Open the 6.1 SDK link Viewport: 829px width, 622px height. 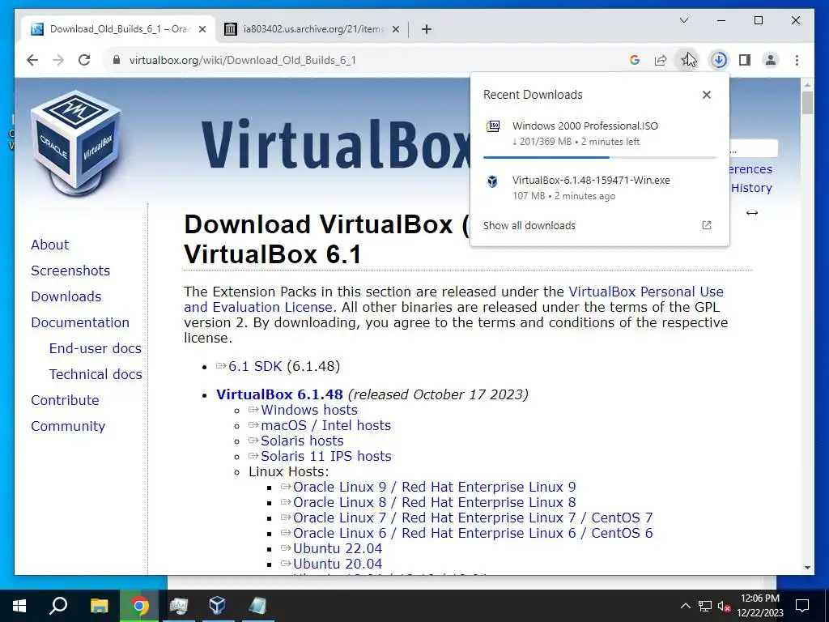point(255,367)
